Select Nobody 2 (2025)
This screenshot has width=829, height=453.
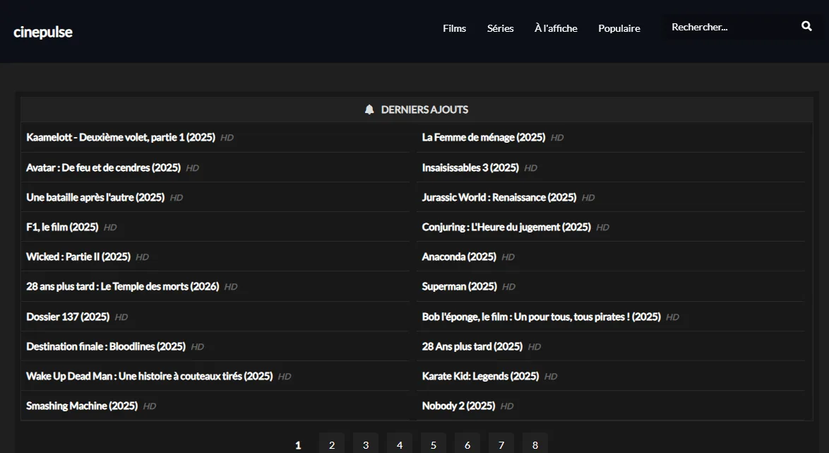tap(458, 406)
